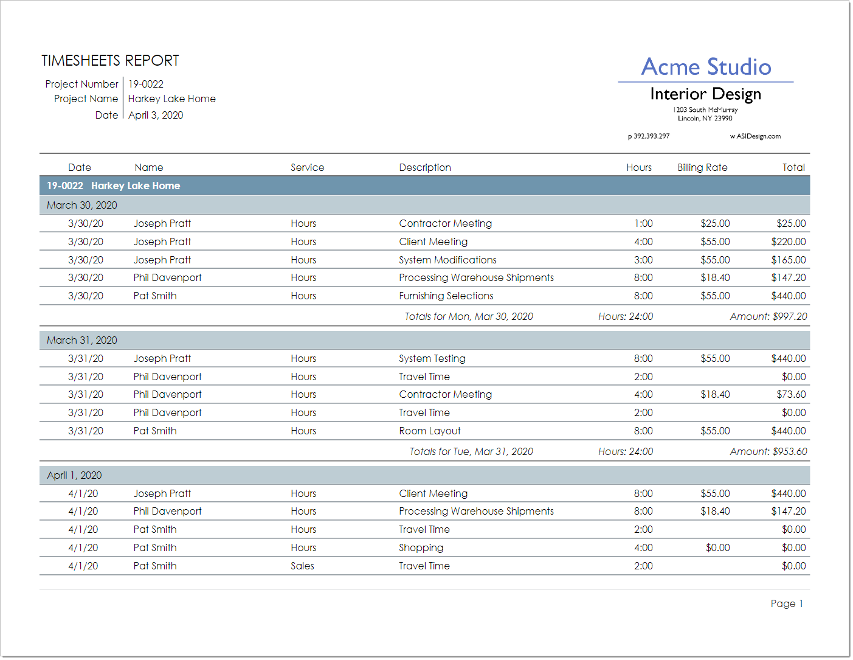Click project name Harkey Lake Home in header
Image resolution: width=853 pixels, height=660 pixels.
pyautogui.click(x=172, y=99)
